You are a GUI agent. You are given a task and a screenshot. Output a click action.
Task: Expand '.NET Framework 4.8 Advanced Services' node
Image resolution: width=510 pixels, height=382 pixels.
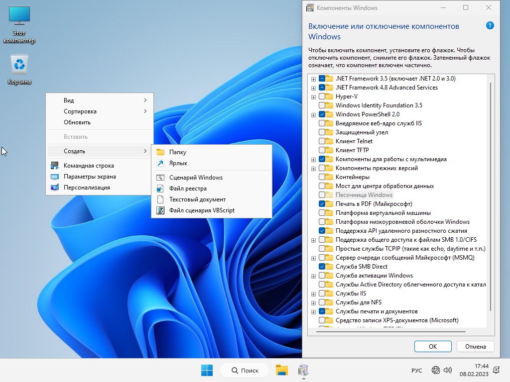(314, 88)
